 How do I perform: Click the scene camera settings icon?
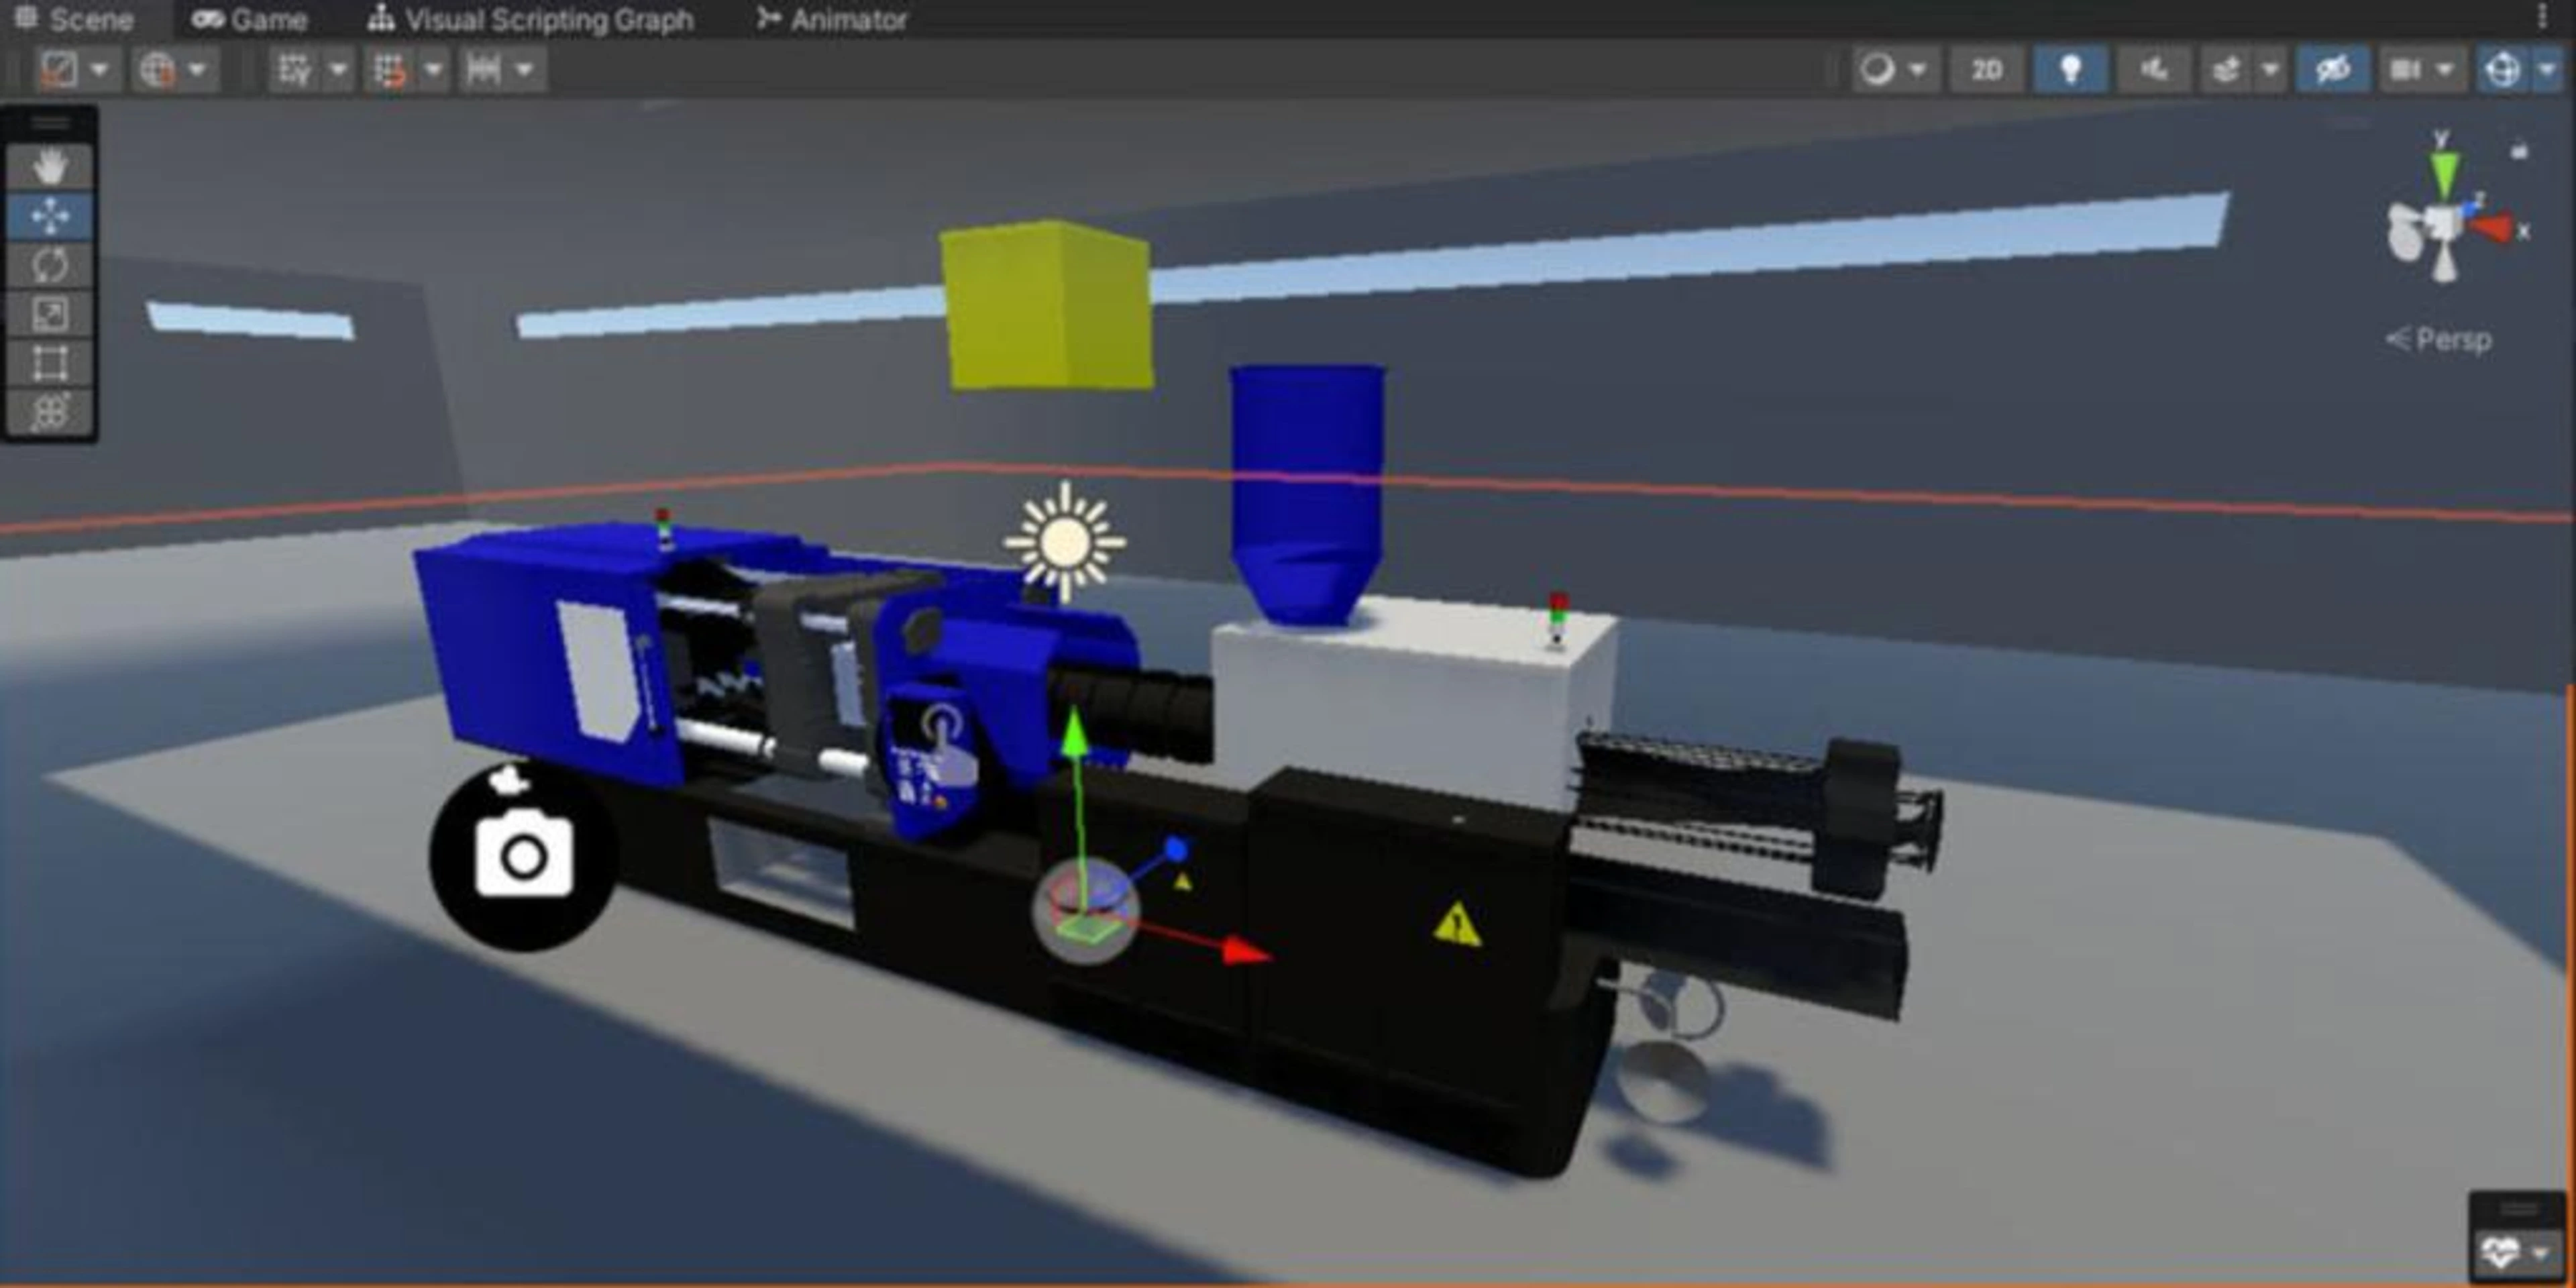coord(2405,69)
